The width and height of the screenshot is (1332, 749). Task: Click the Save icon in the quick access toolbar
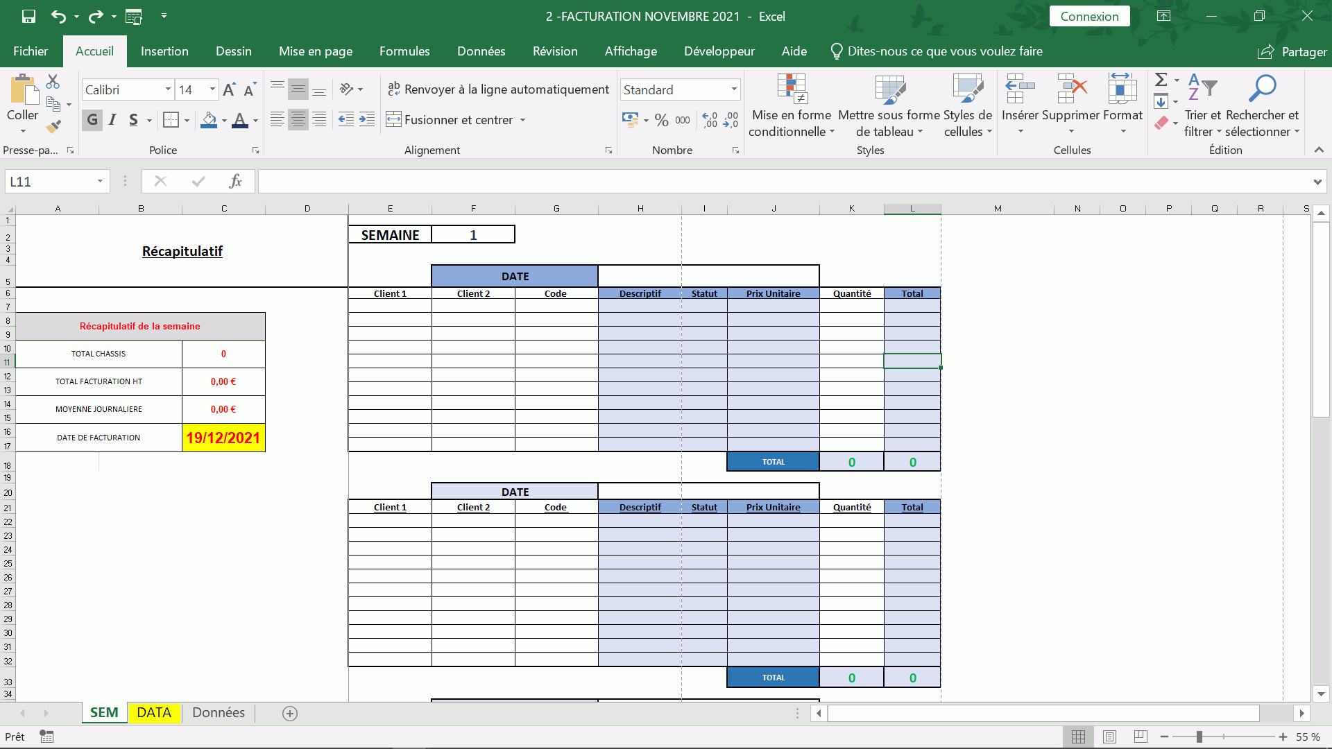[28, 16]
